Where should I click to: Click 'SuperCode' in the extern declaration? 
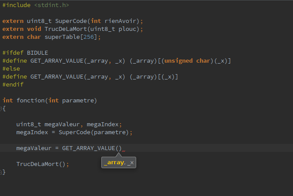click(71, 21)
